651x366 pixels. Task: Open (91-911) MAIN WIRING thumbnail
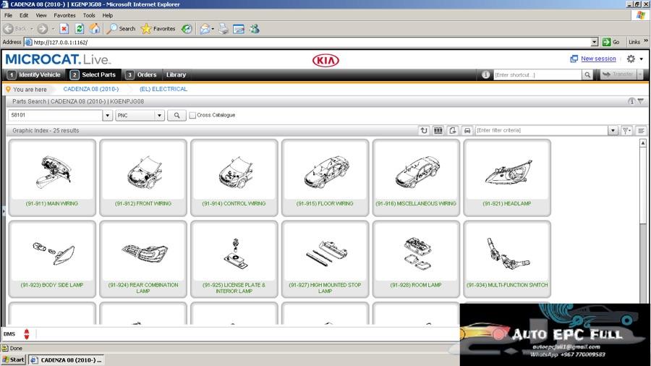coord(52,178)
